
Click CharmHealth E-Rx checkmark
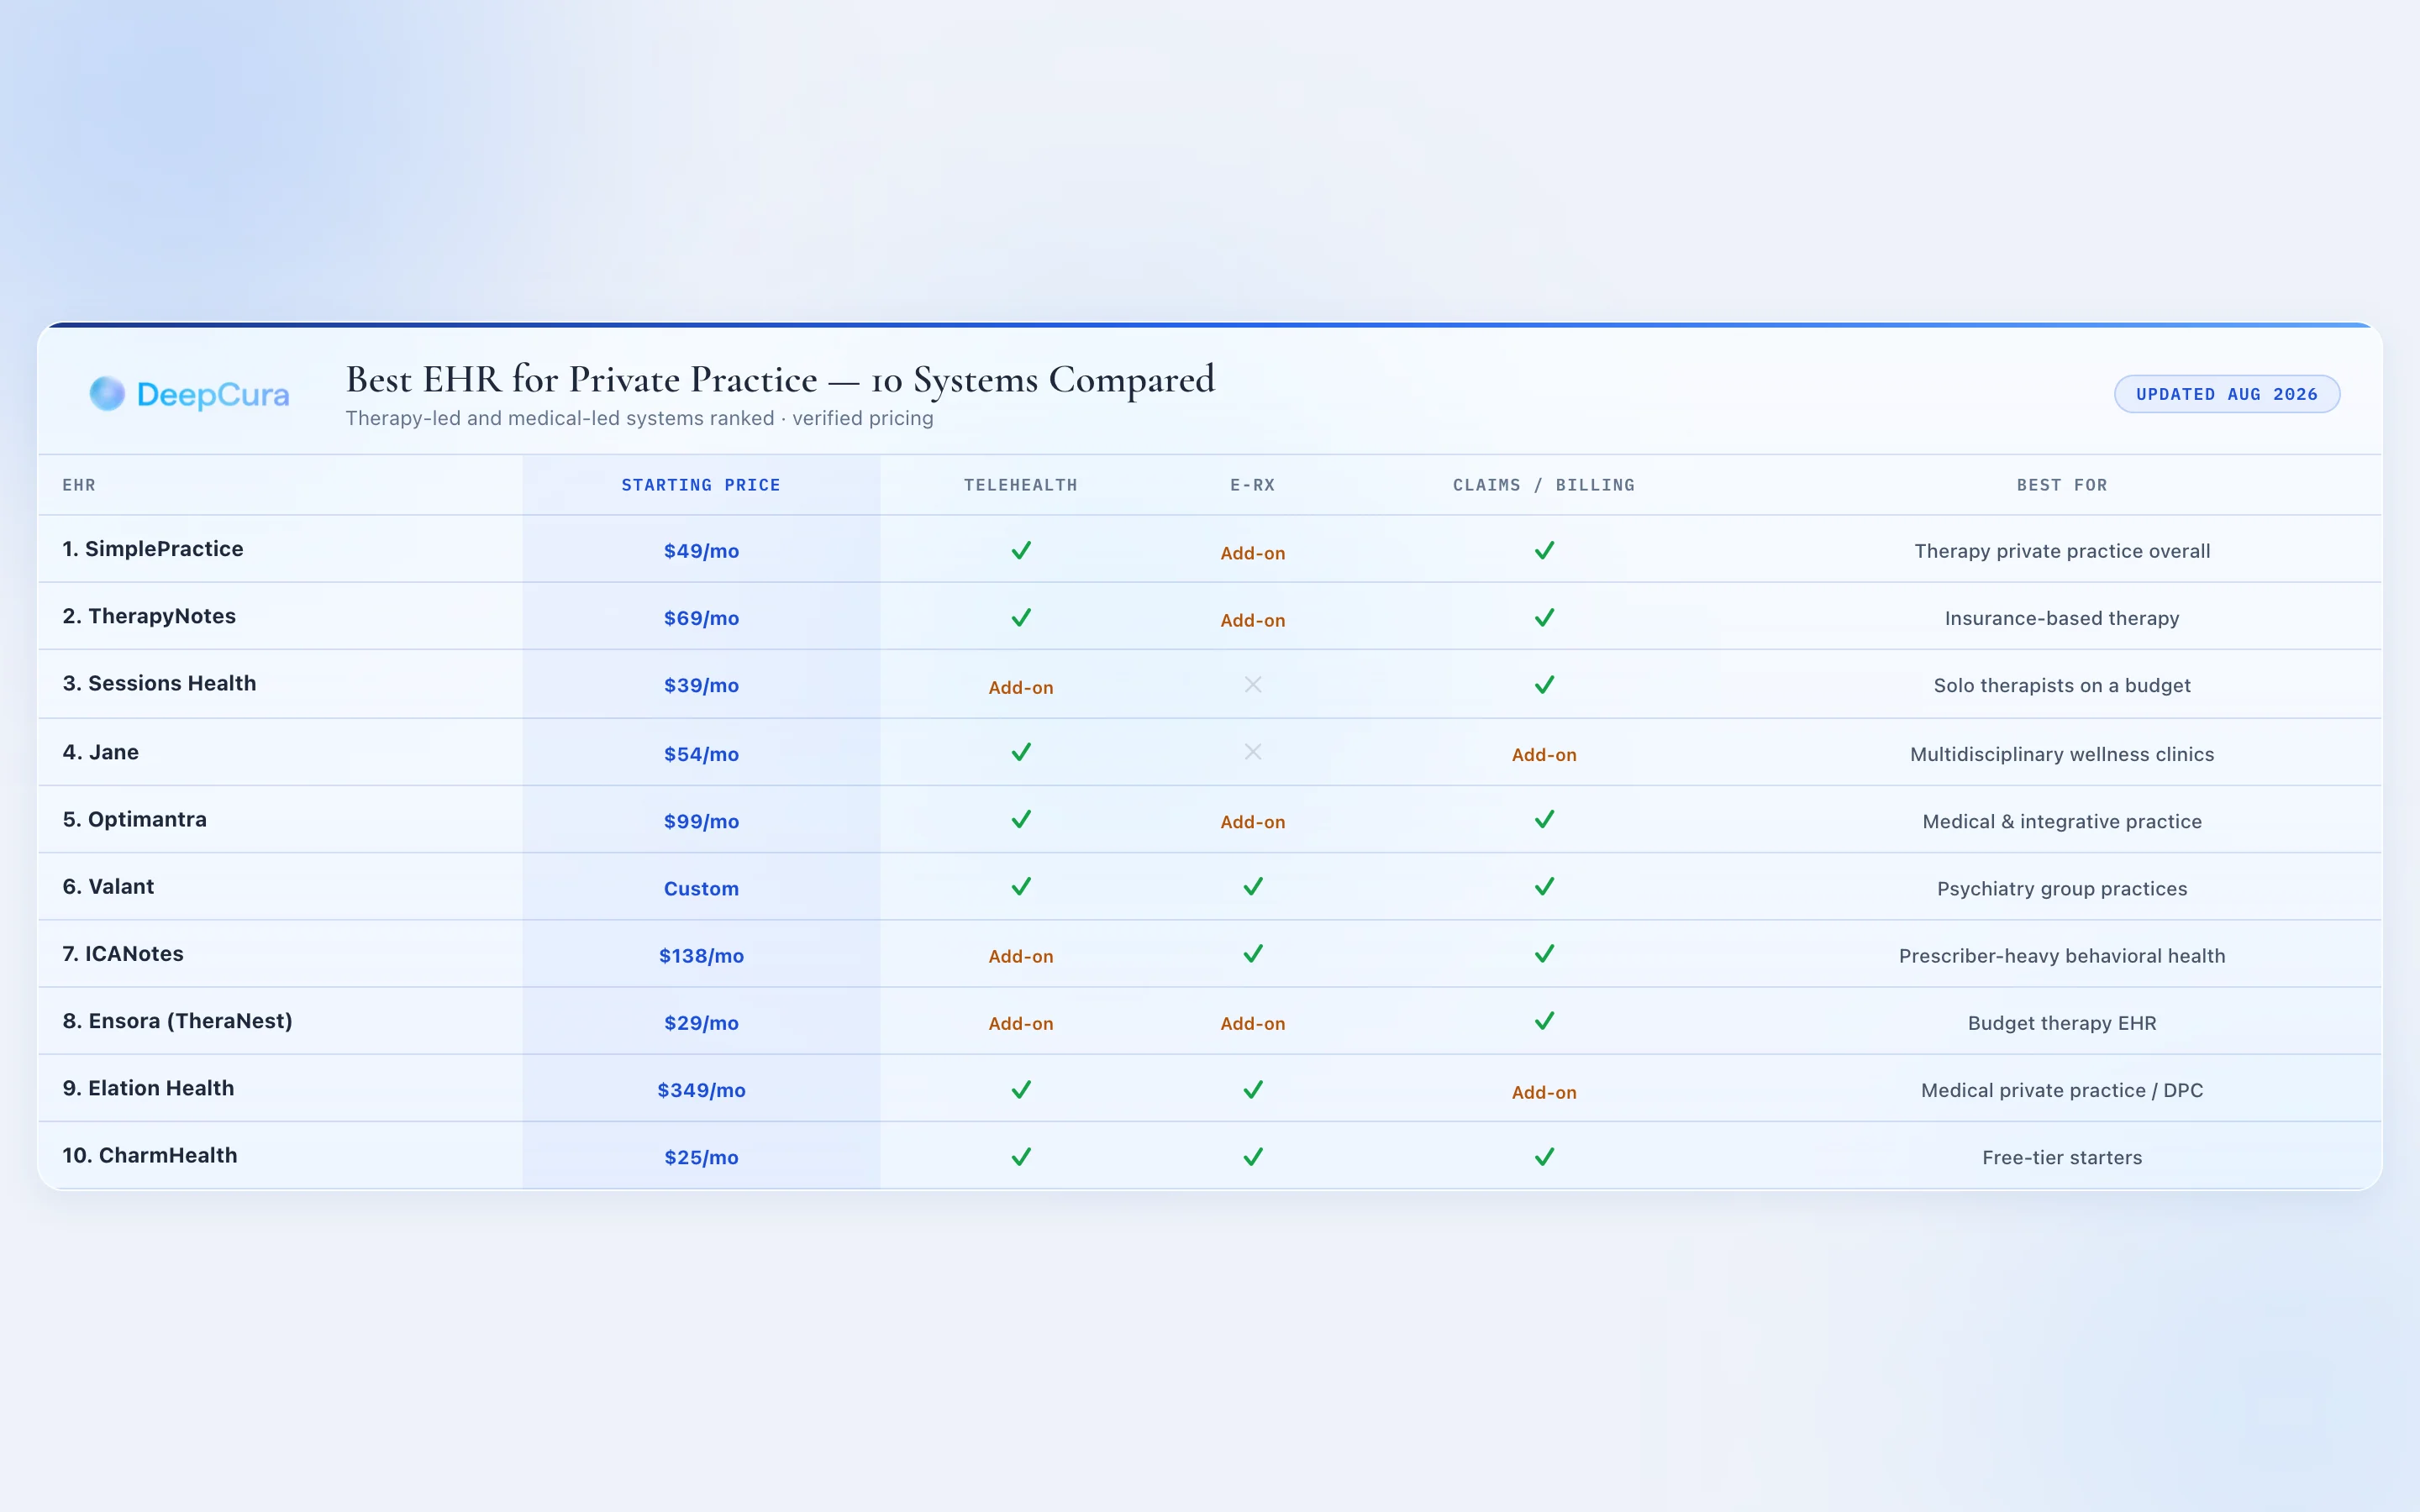tap(1252, 1157)
